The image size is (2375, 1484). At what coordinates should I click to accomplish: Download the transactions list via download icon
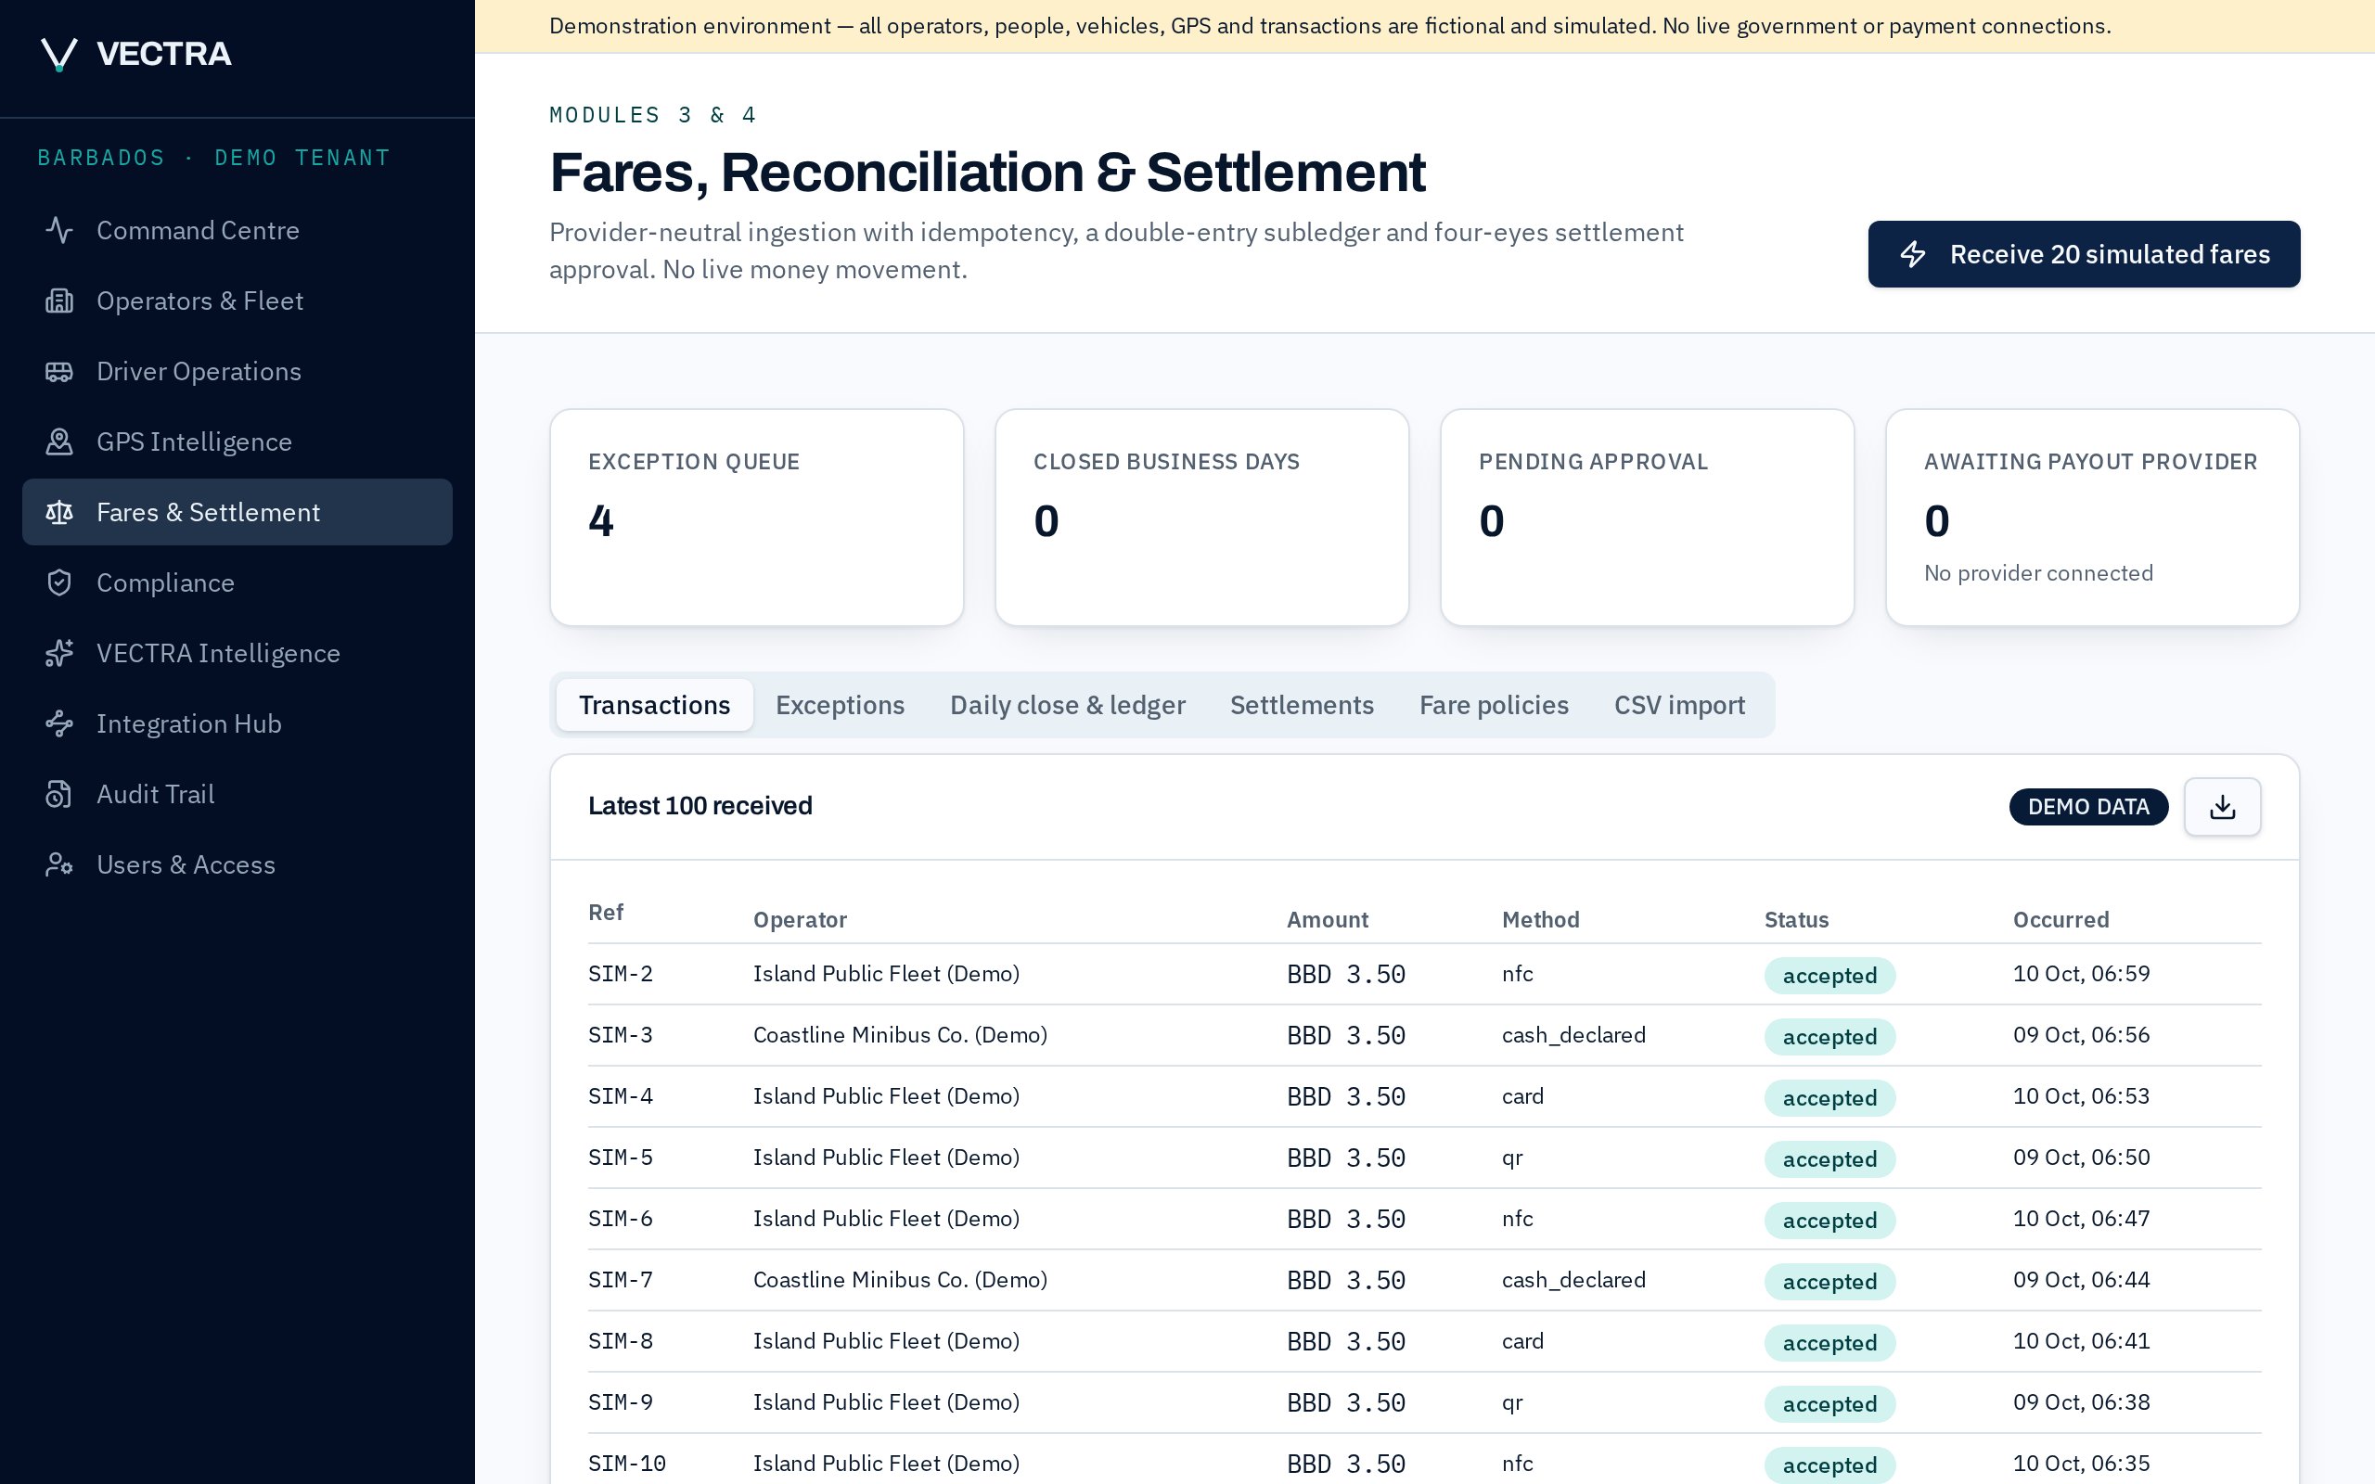pos(2222,807)
